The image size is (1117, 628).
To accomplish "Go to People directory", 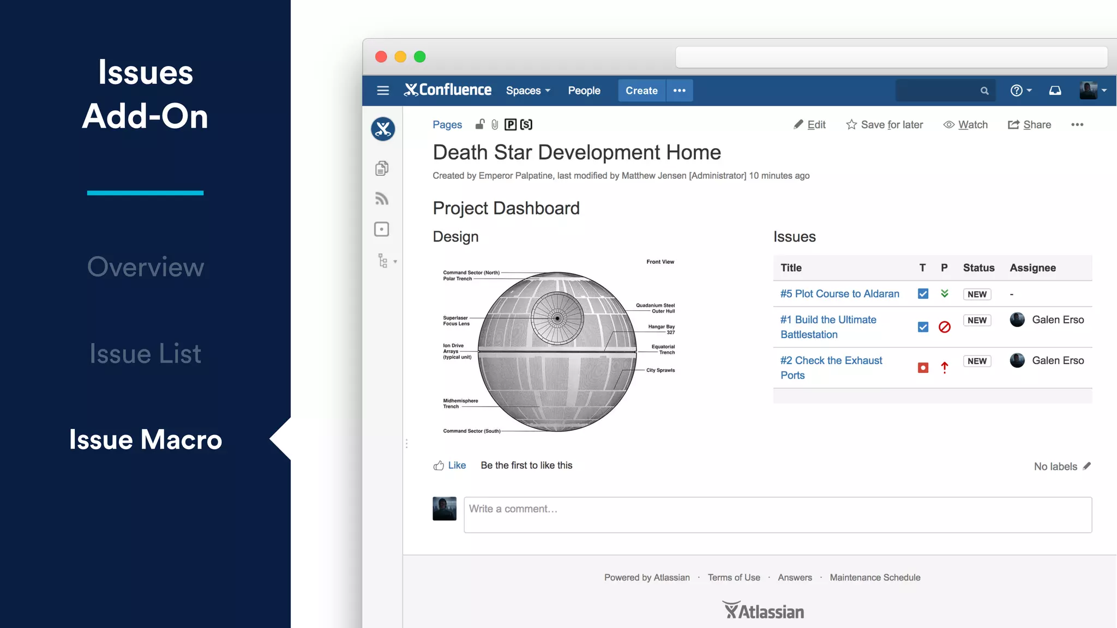I will (584, 90).
